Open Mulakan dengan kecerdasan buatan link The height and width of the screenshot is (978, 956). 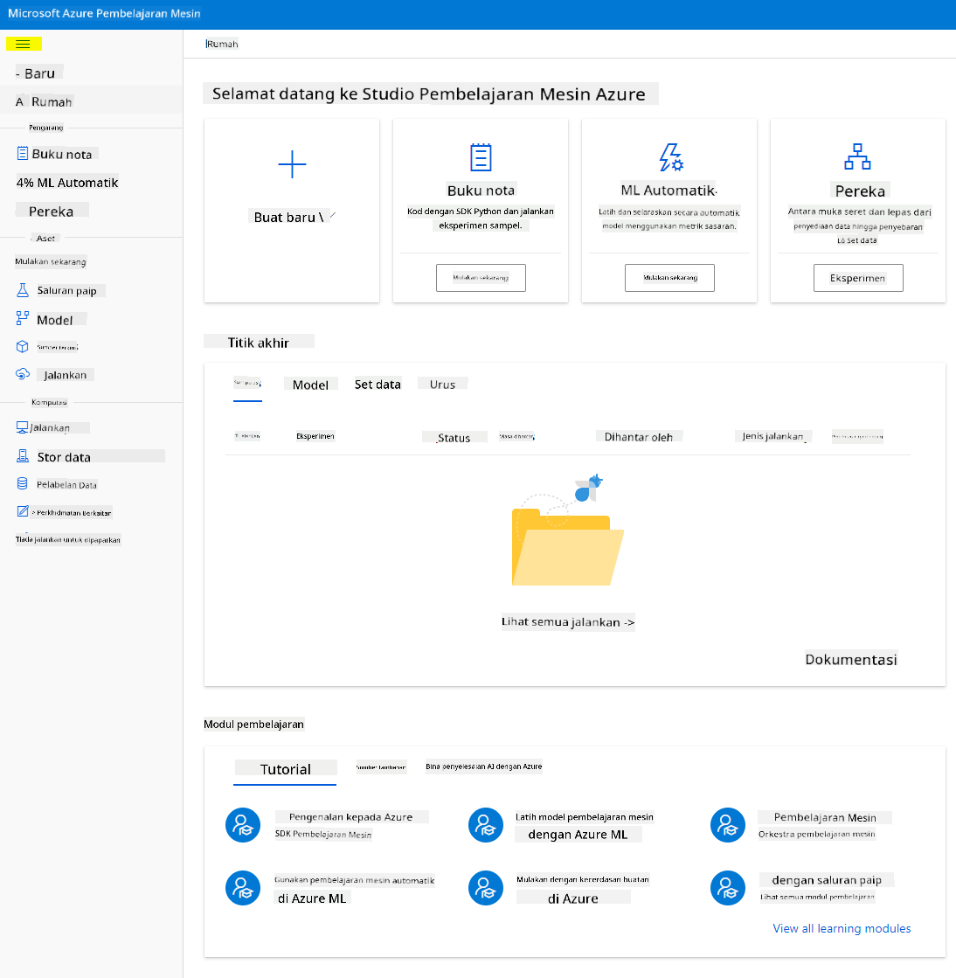coord(583,879)
